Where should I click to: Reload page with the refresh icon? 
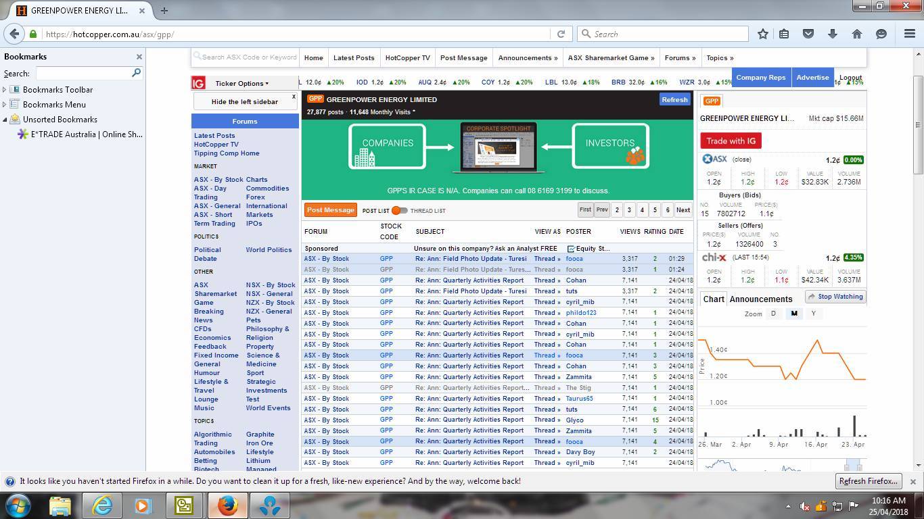[x=561, y=34]
